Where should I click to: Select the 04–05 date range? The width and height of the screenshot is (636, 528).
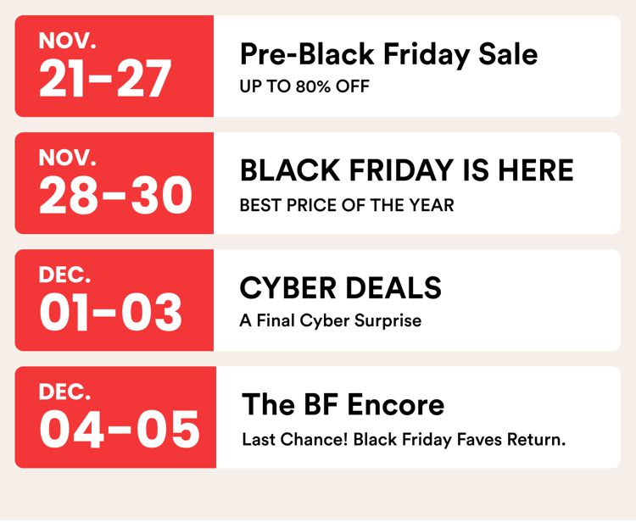[x=119, y=430]
